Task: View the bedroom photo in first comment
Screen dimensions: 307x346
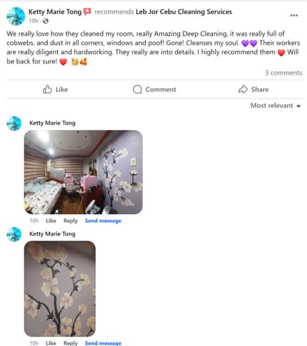Action: click(83, 172)
